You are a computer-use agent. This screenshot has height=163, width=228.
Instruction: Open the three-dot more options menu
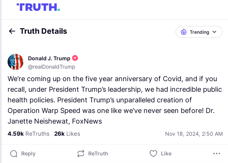click(217, 154)
